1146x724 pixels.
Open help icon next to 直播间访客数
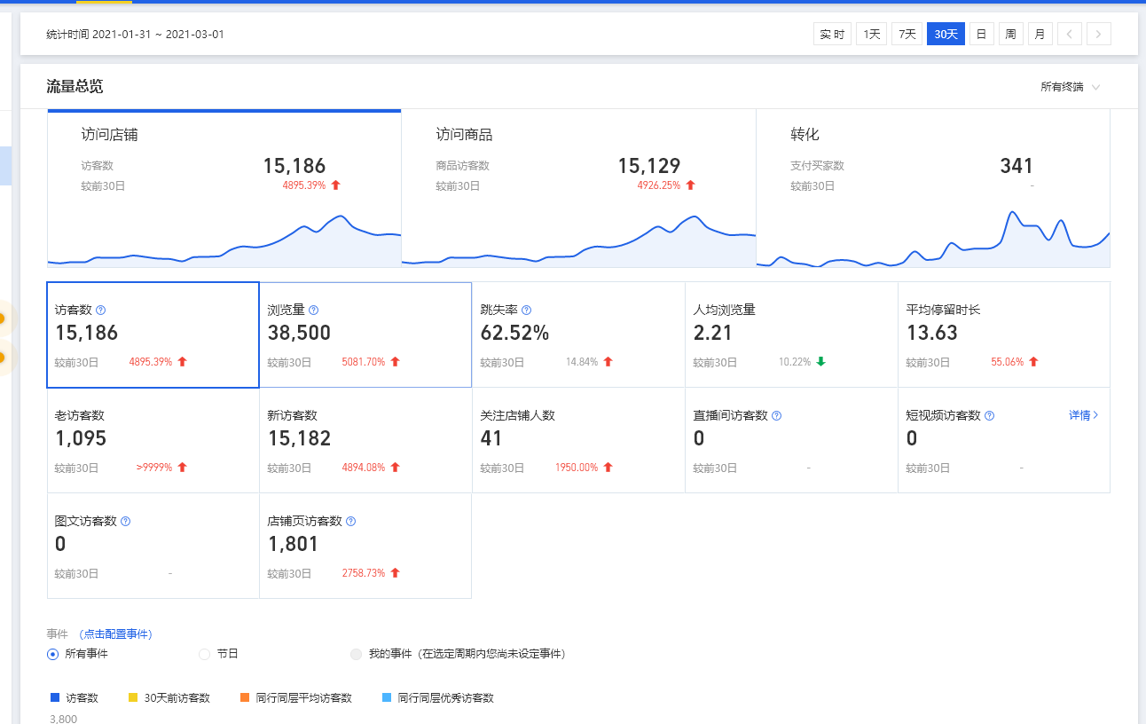(x=776, y=416)
